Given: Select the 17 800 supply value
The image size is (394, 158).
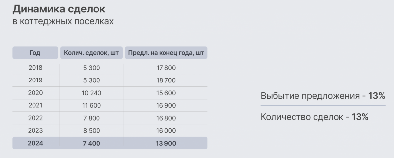Looking at the screenshot, I should pyautogui.click(x=165, y=68).
